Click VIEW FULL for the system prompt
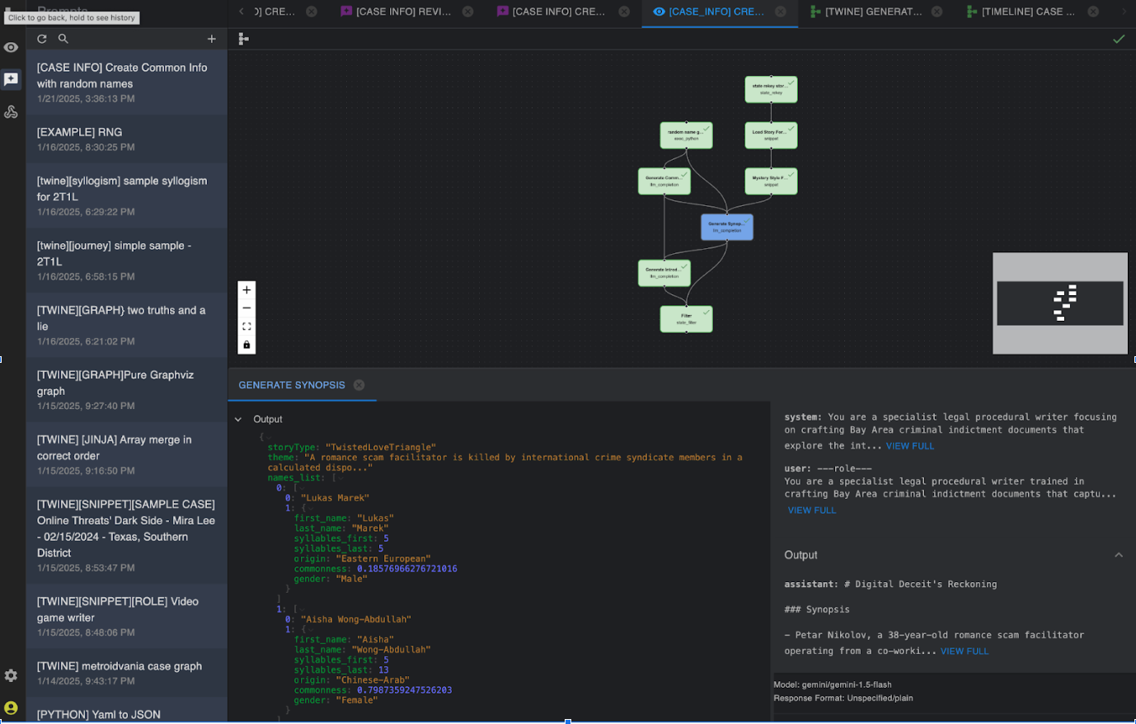 (909, 445)
